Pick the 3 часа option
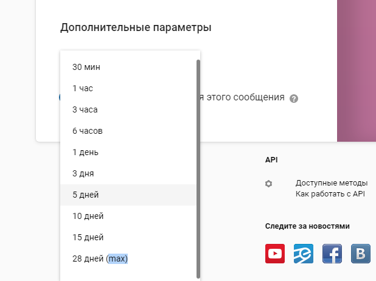The image size is (376, 281). click(x=85, y=109)
